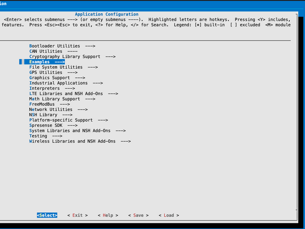Open the GPS Utilities submenu
This screenshot has height=229, width=305.
pyautogui.click(x=53, y=73)
